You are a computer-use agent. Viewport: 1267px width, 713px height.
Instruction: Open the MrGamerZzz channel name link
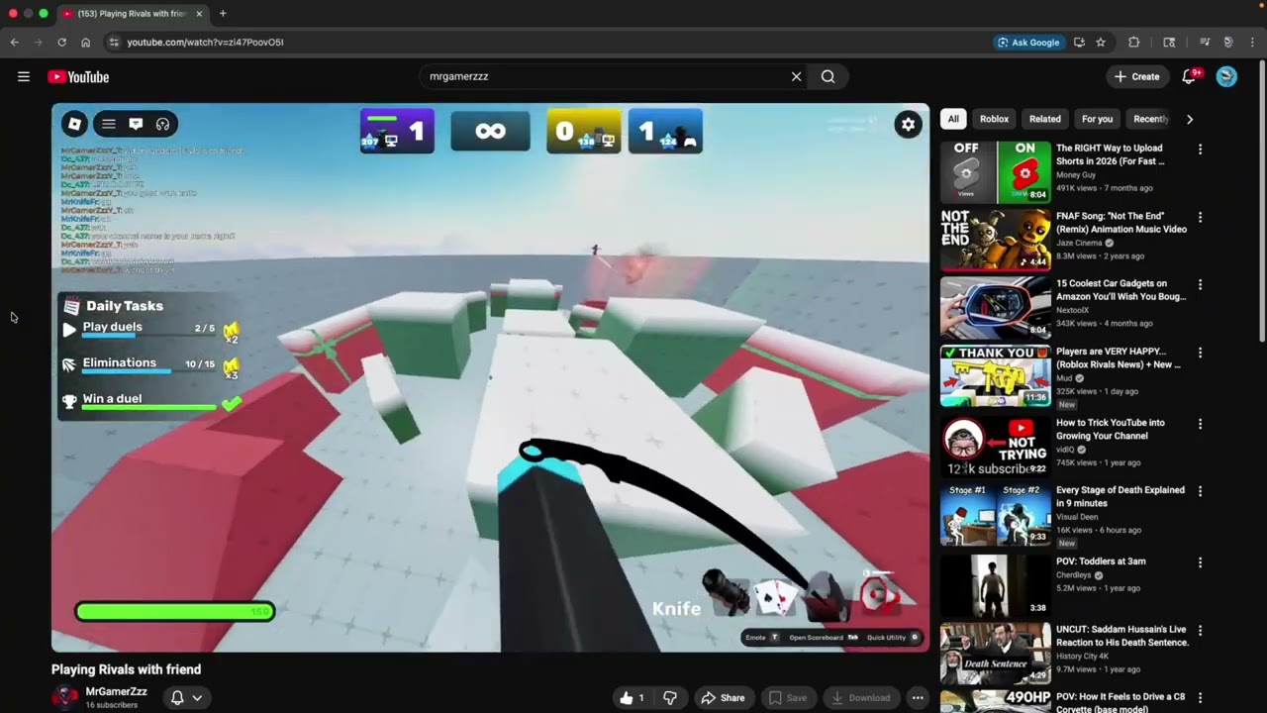tap(117, 691)
